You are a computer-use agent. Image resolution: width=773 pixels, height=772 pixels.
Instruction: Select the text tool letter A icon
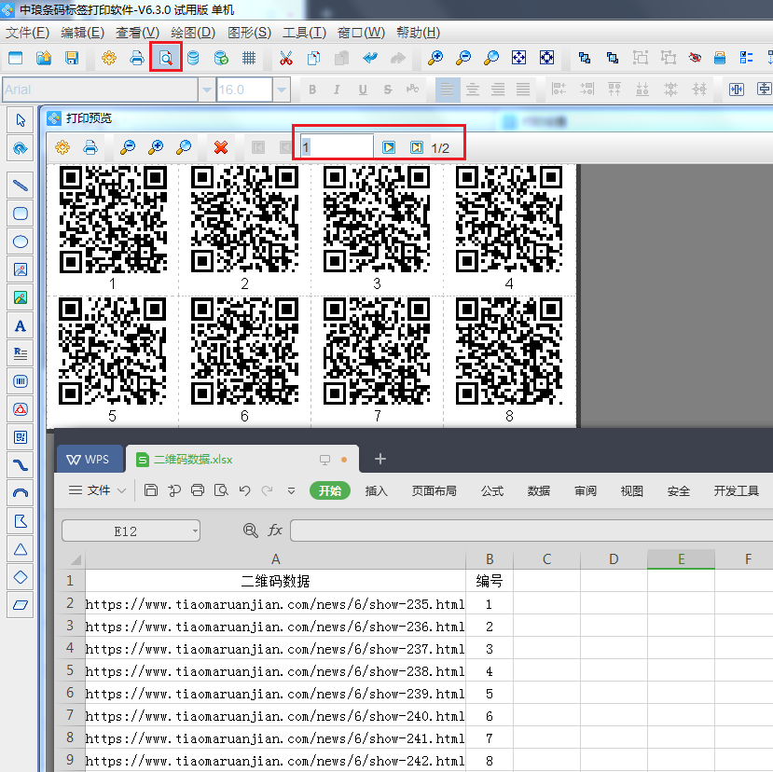click(20, 325)
